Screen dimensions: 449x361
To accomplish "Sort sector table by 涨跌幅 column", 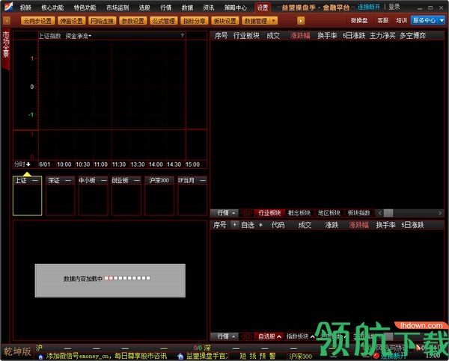I will (x=300, y=35).
